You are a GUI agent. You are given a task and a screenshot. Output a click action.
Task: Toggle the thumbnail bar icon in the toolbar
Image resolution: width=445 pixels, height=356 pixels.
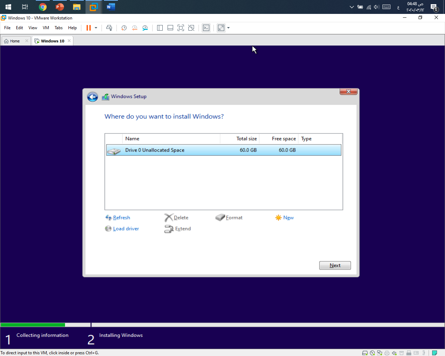(x=170, y=28)
